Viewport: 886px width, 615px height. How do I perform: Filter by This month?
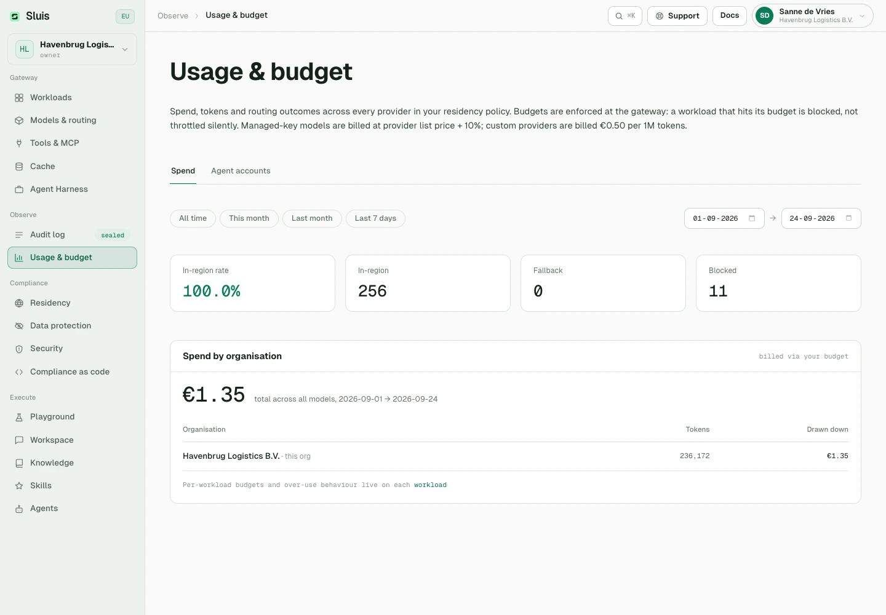(x=249, y=218)
